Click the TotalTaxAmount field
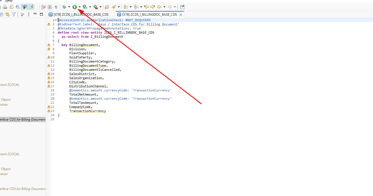Image resolution: width=373 pixels, height=196 pixels. click(x=83, y=103)
